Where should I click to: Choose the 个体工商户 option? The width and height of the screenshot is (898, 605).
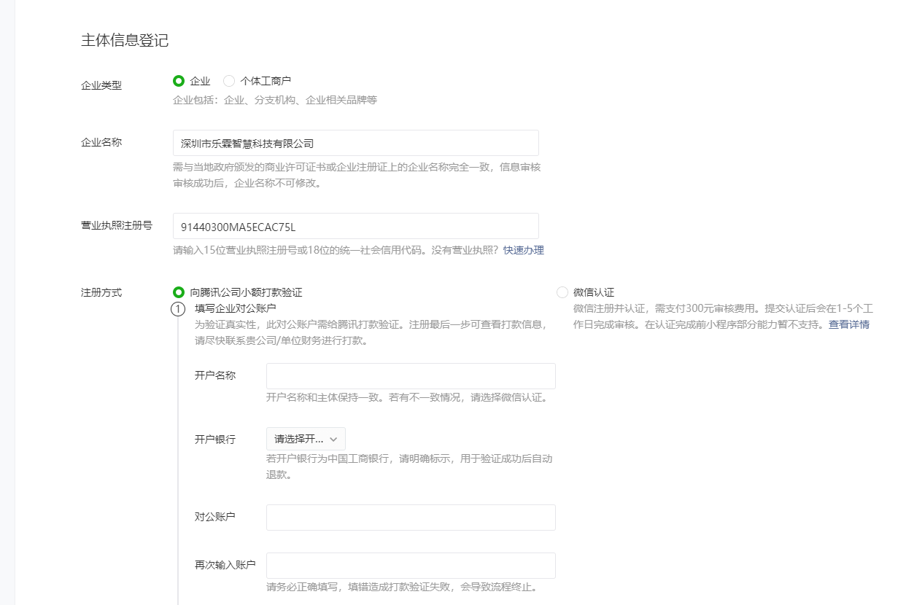click(228, 81)
